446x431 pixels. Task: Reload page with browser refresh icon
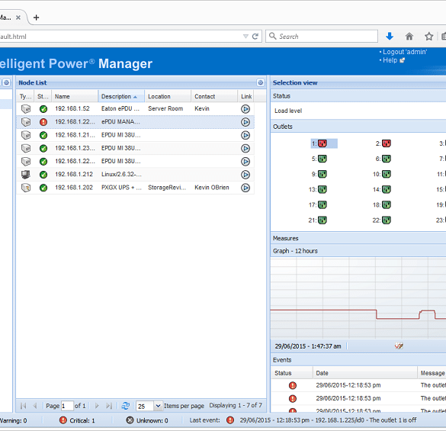255,36
